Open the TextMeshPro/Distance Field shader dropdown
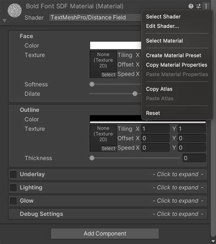 tap(95, 17)
